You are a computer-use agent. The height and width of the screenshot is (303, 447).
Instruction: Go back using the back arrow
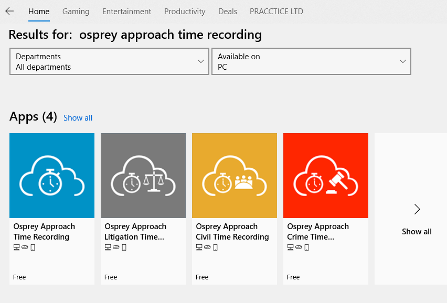[x=9, y=11]
